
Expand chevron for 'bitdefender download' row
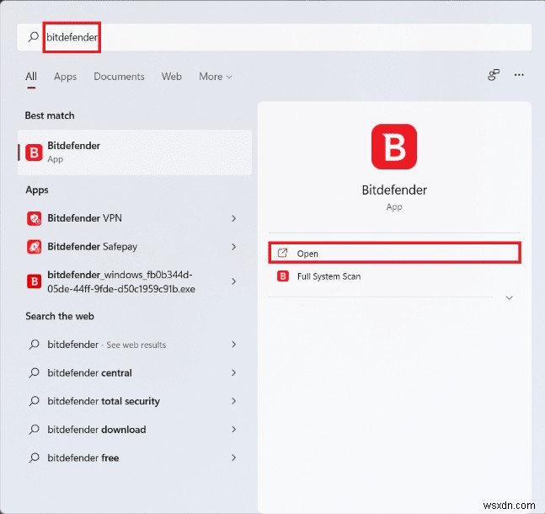(234, 430)
